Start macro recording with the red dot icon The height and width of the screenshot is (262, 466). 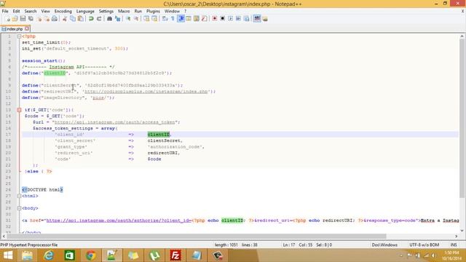click(215, 19)
